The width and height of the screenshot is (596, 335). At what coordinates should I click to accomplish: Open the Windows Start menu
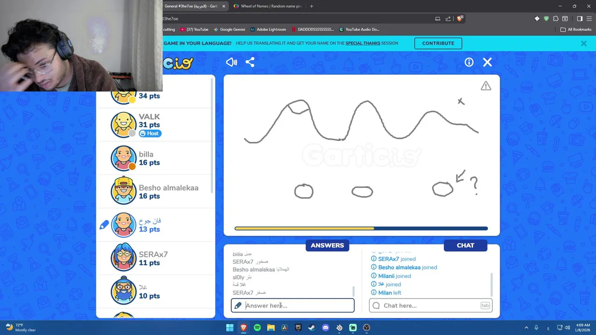[230, 328]
